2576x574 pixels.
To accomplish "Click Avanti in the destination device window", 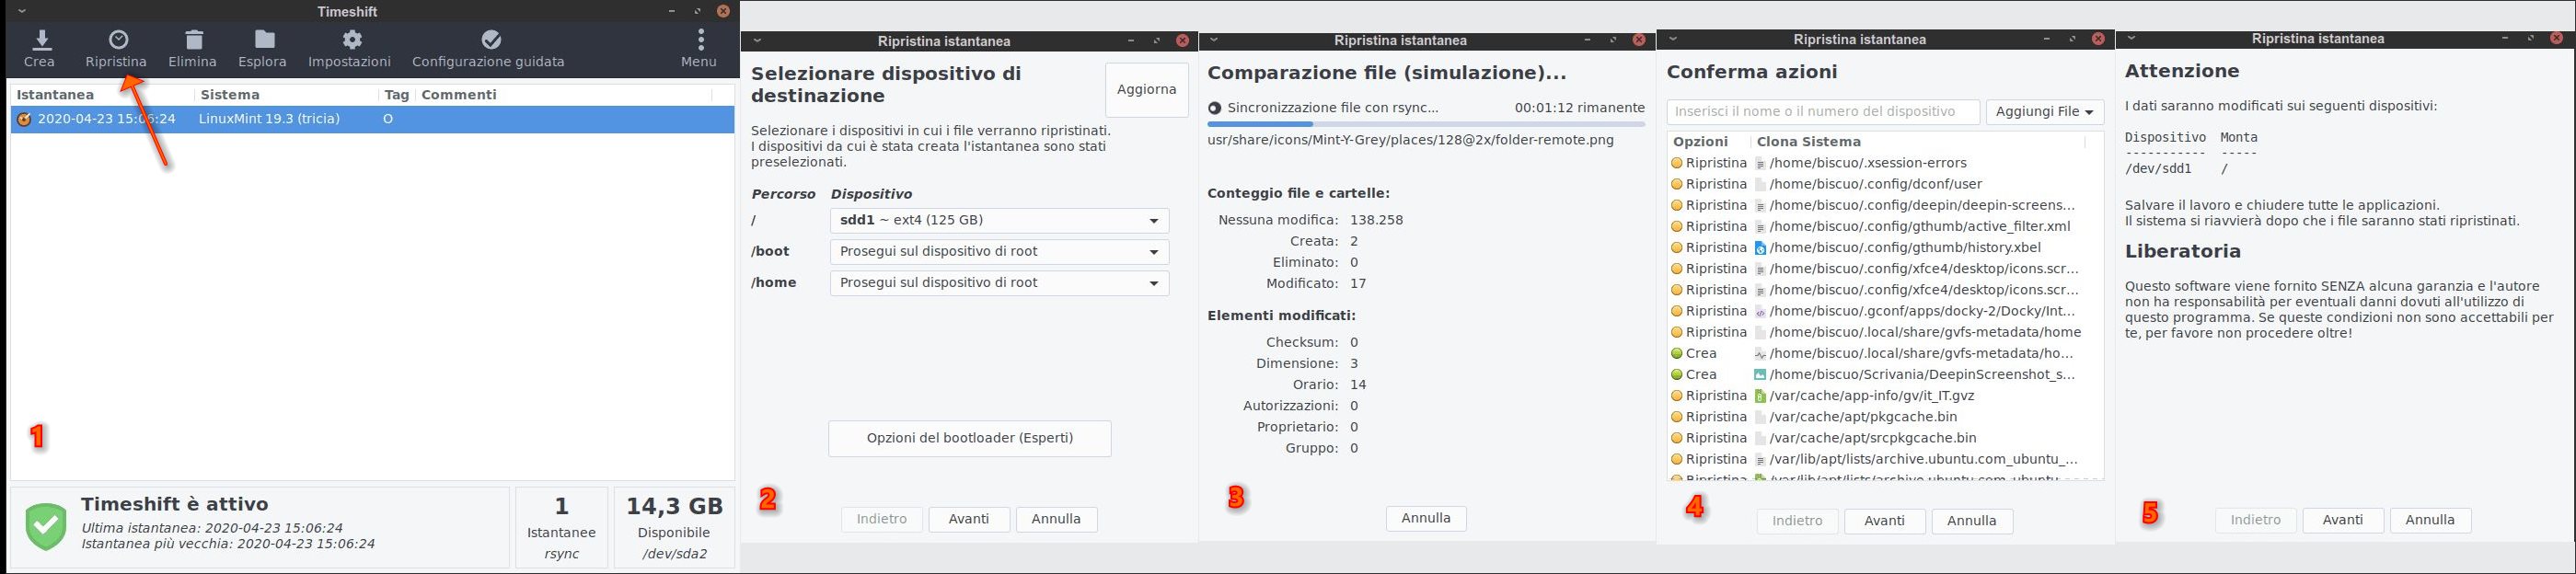I will pyautogui.click(x=969, y=519).
